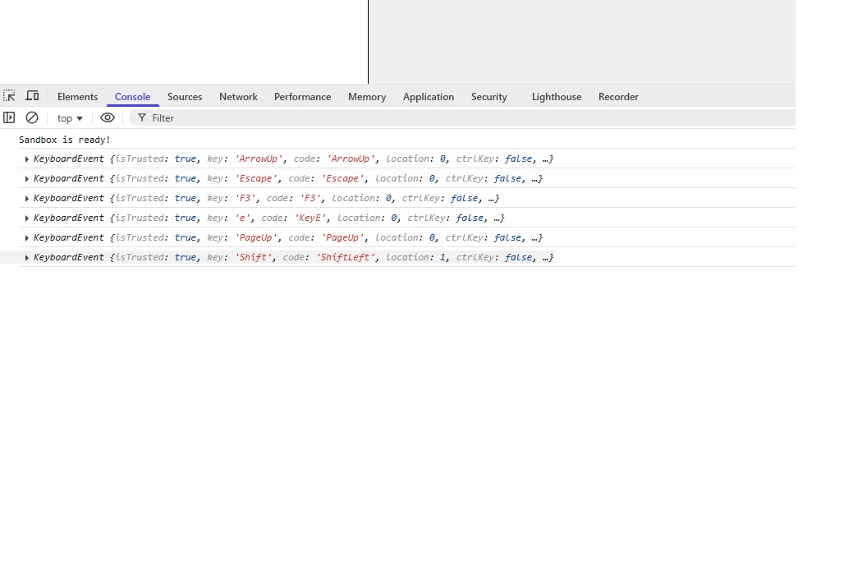Go to the Lighthouse tab
853x570 pixels.
pyautogui.click(x=557, y=96)
